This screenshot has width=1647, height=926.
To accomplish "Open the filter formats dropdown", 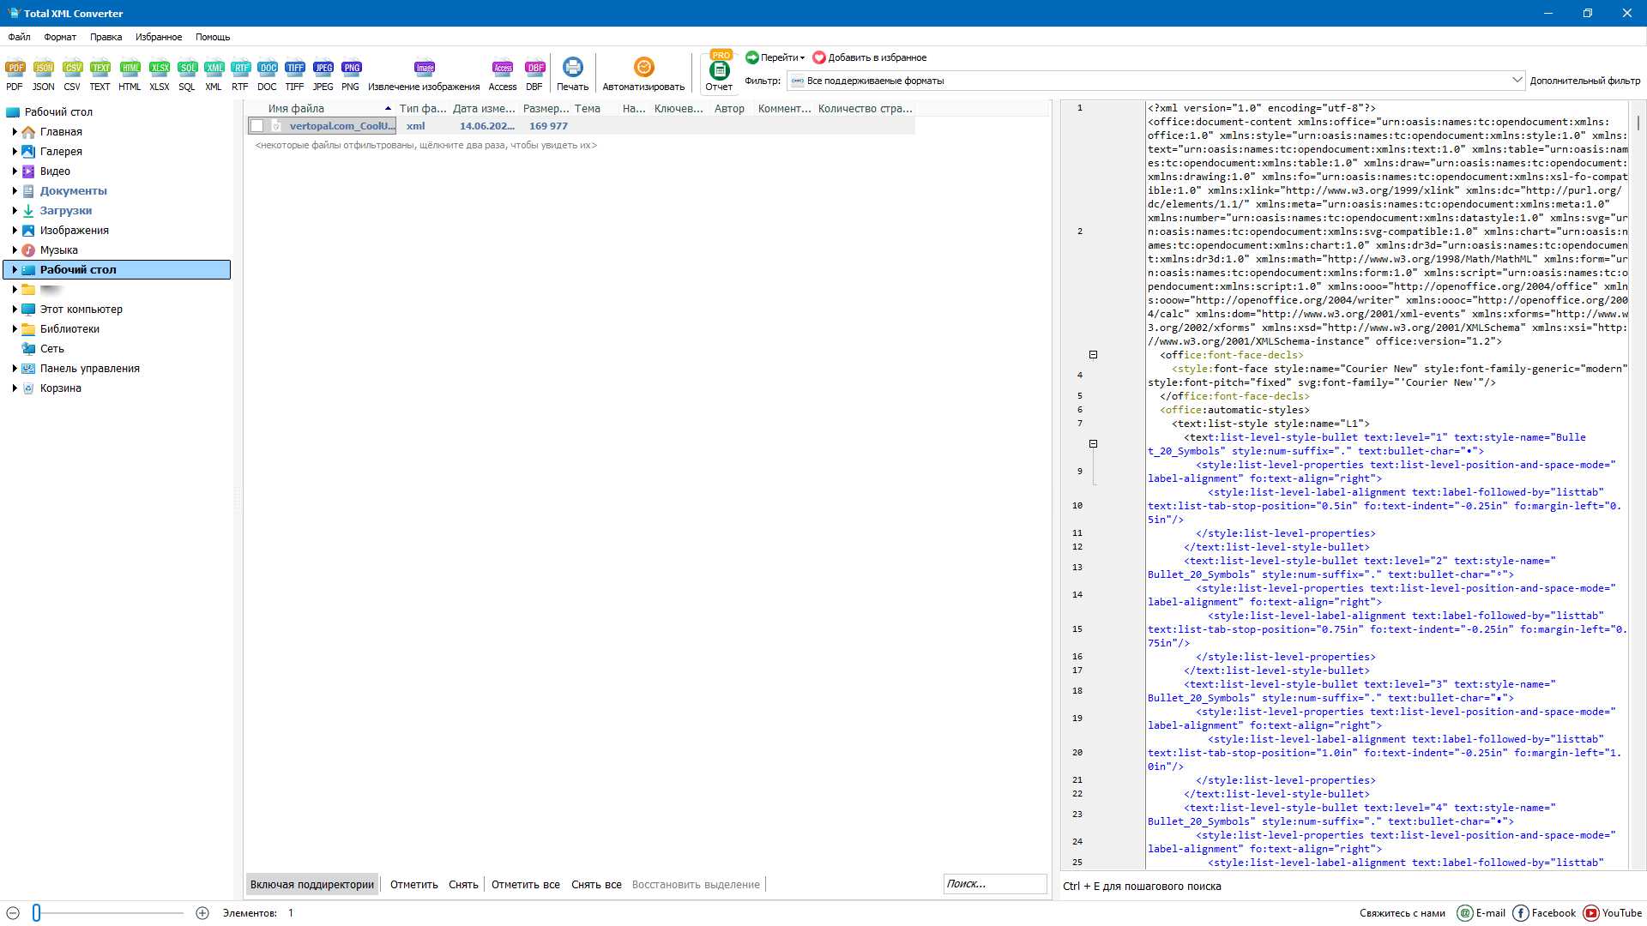I will click(x=1516, y=81).
